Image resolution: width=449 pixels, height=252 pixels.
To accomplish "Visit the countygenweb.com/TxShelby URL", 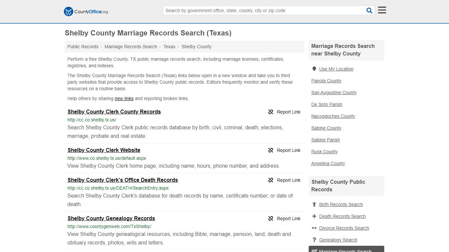I will 109,226.
